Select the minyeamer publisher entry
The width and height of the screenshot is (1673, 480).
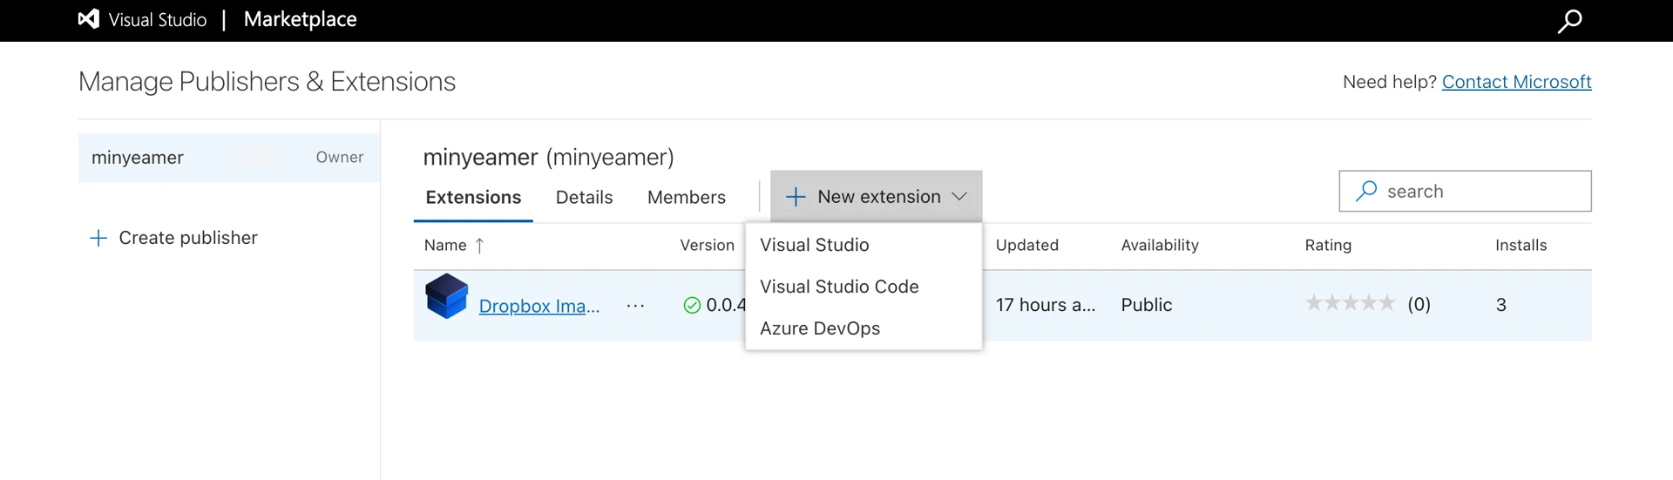click(229, 158)
